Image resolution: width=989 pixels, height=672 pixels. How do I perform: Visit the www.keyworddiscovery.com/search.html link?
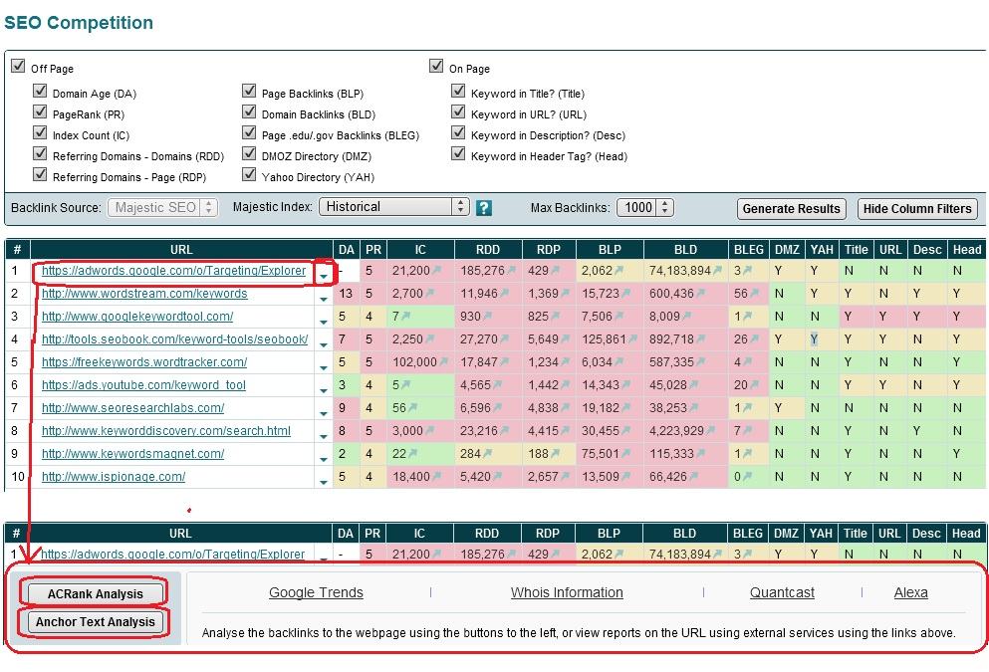coord(166,430)
